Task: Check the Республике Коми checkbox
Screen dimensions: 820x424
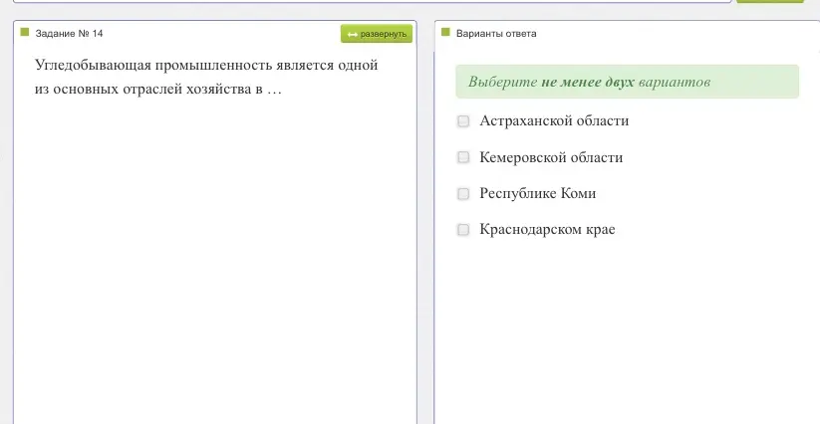Action: 463,194
